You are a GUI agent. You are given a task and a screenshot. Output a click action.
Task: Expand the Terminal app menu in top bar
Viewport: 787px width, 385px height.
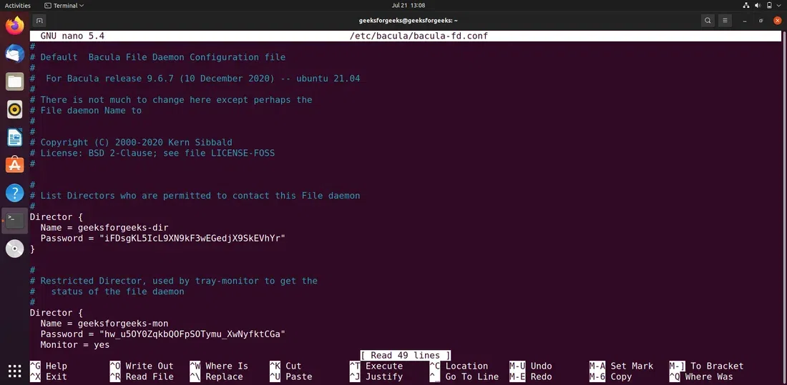click(x=64, y=6)
